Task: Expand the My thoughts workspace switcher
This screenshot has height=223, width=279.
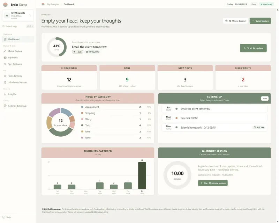Action: point(18,15)
